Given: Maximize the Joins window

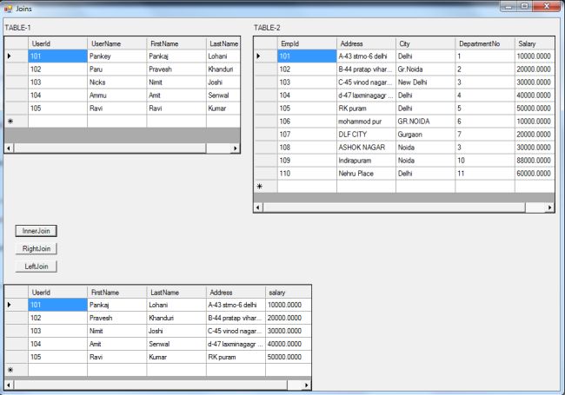Looking at the screenshot, I should click(x=525, y=6).
